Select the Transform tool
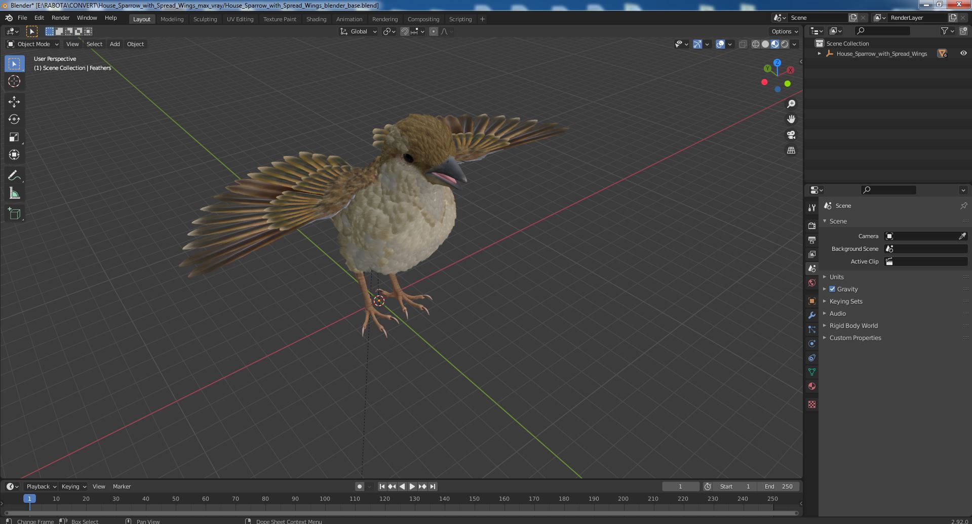The image size is (972, 524). (x=14, y=155)
